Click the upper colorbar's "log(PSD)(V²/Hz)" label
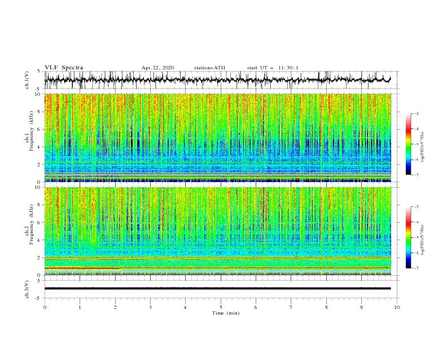The image size is (447, 345). pos(422,147)
